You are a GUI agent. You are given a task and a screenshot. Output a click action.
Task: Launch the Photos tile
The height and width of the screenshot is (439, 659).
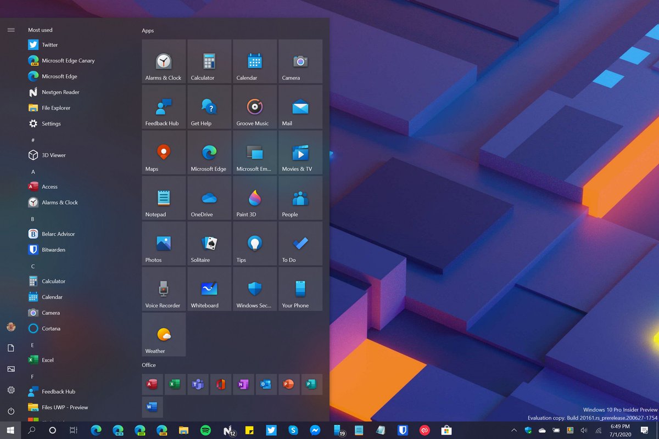coord(164,244)
